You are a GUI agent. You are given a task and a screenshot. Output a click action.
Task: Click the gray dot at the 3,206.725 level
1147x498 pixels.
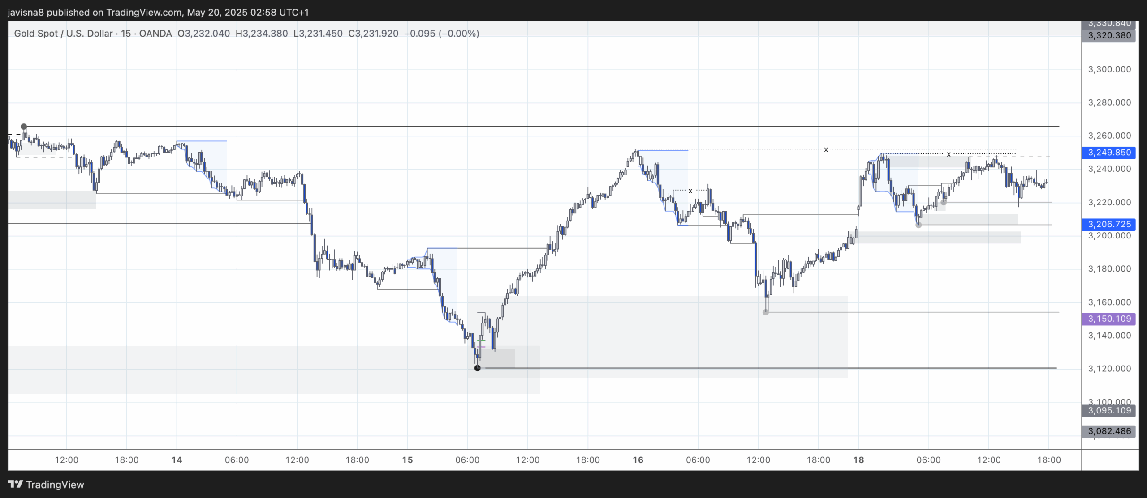pos(918,225)
